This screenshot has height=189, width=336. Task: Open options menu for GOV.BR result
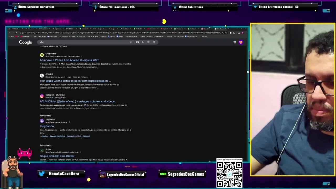(x=90, y=77)
